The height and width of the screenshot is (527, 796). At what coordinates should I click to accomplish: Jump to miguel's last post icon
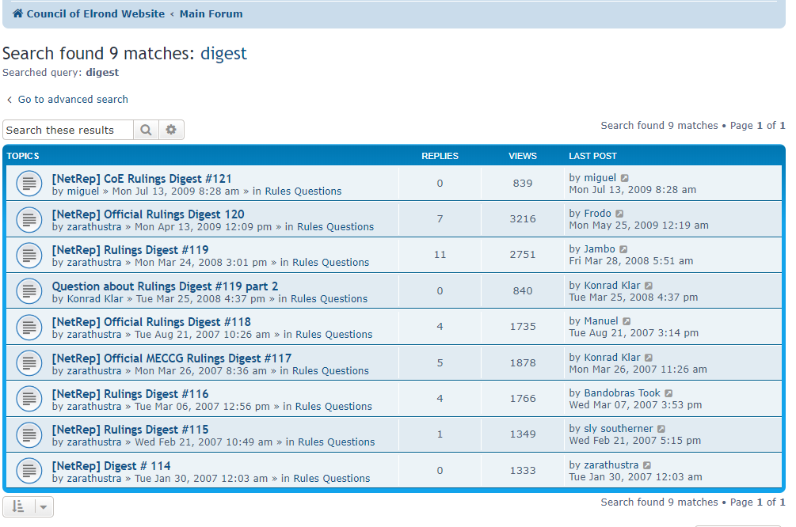pyautogui.click(x=625, y=179)
